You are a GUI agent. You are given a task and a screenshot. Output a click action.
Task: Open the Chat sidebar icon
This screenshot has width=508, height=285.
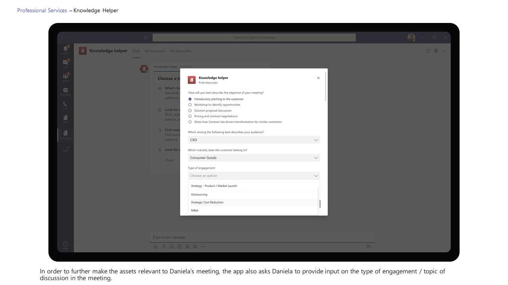click(65, 63)
